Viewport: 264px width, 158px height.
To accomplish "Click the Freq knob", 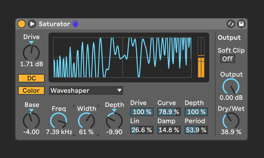I will (x=58, y=121).
